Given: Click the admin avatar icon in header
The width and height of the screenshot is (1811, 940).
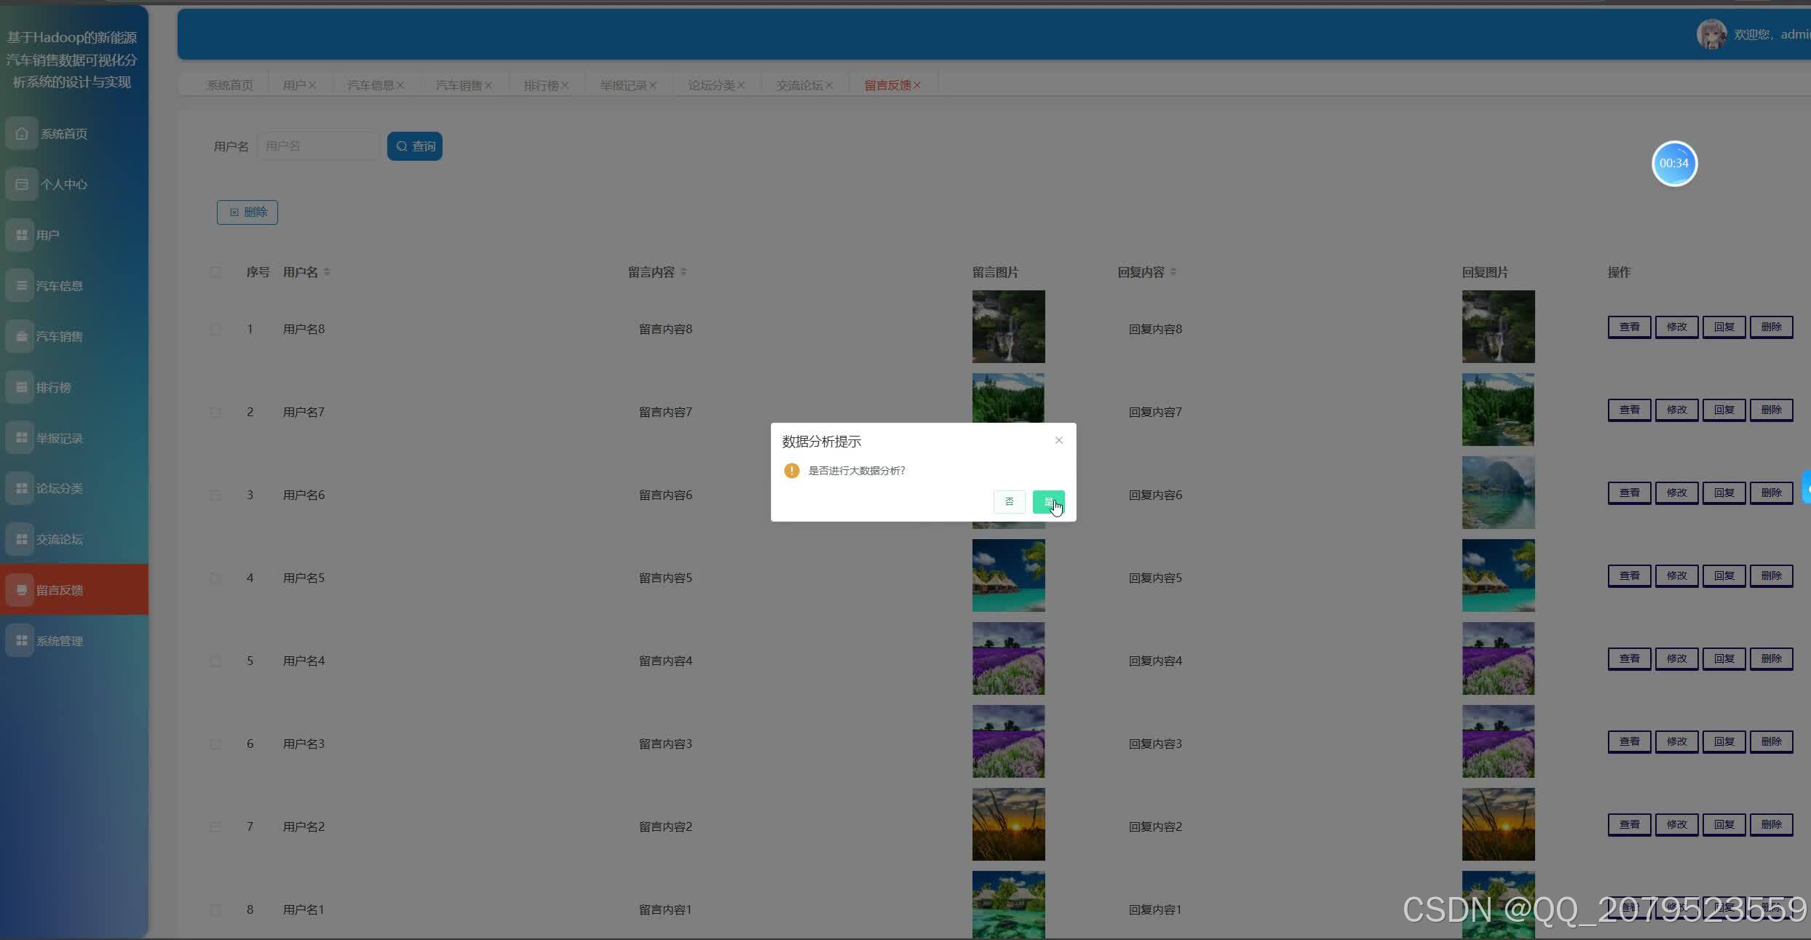Looking at the screenshot, I should pos(1711,34).
